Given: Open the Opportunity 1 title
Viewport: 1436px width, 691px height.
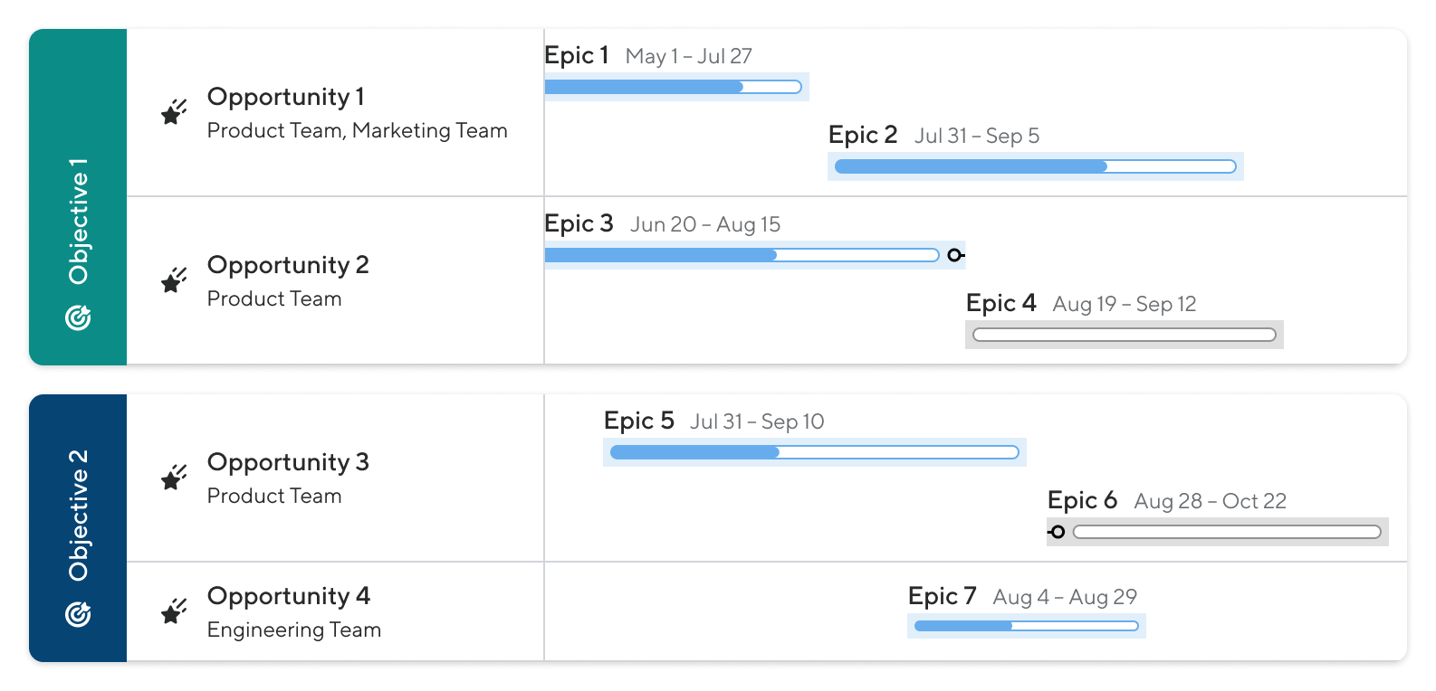Looking at the screenshot, I should (x=285, y=97).
